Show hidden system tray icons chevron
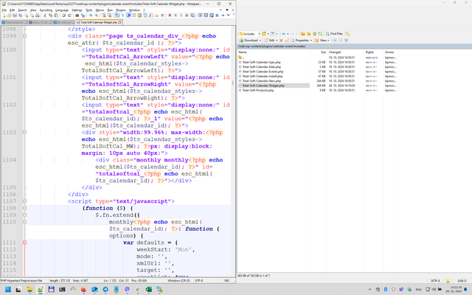Image resolution: width=472 pixels, height=295 pixels. click(x=369, y=290)
